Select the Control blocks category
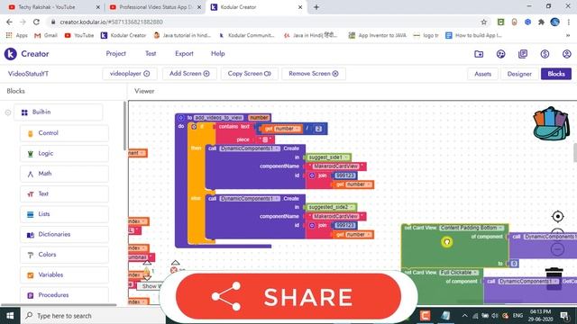This screenshot has height=324, width=577. coord(64,133)
